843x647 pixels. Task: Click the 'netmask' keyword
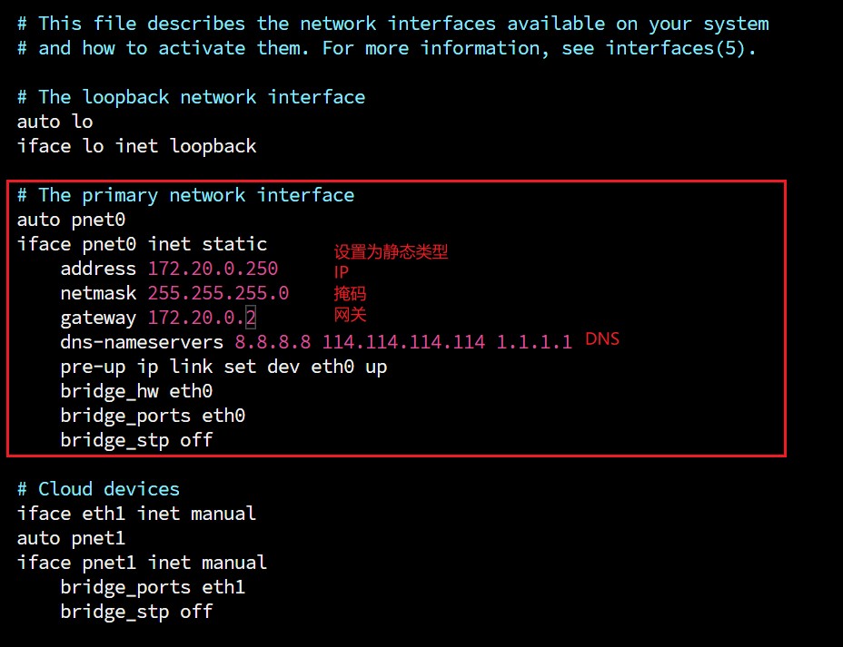pos(98,293)
